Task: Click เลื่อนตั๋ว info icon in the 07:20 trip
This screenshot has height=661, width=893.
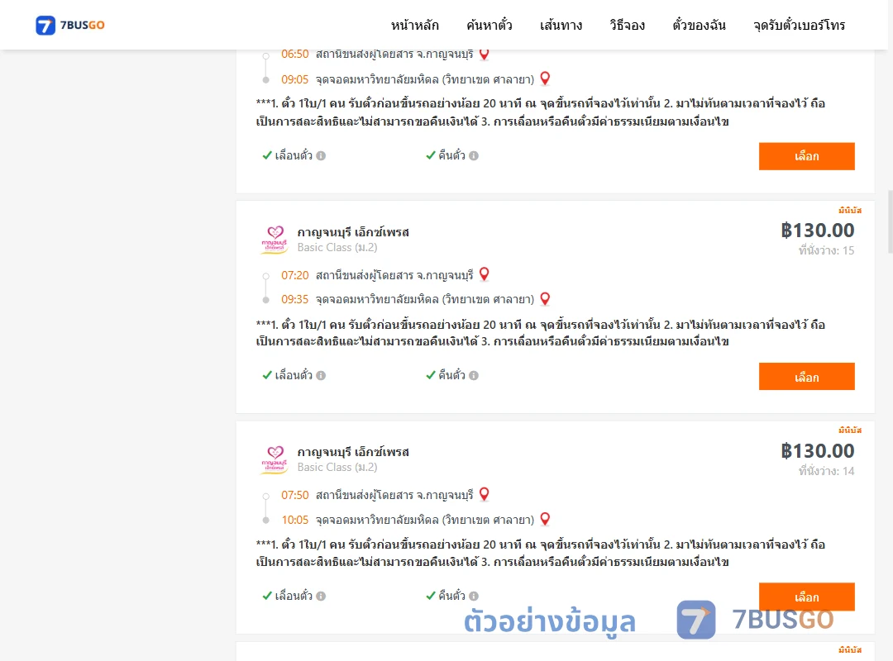Action: point(321,375)
